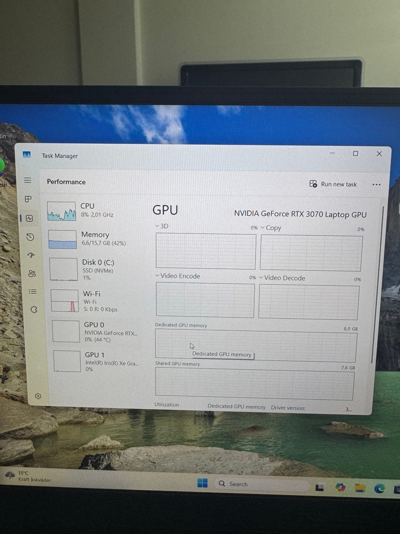Click the 7,8 GB shared memory label

(x=348, y=368)
